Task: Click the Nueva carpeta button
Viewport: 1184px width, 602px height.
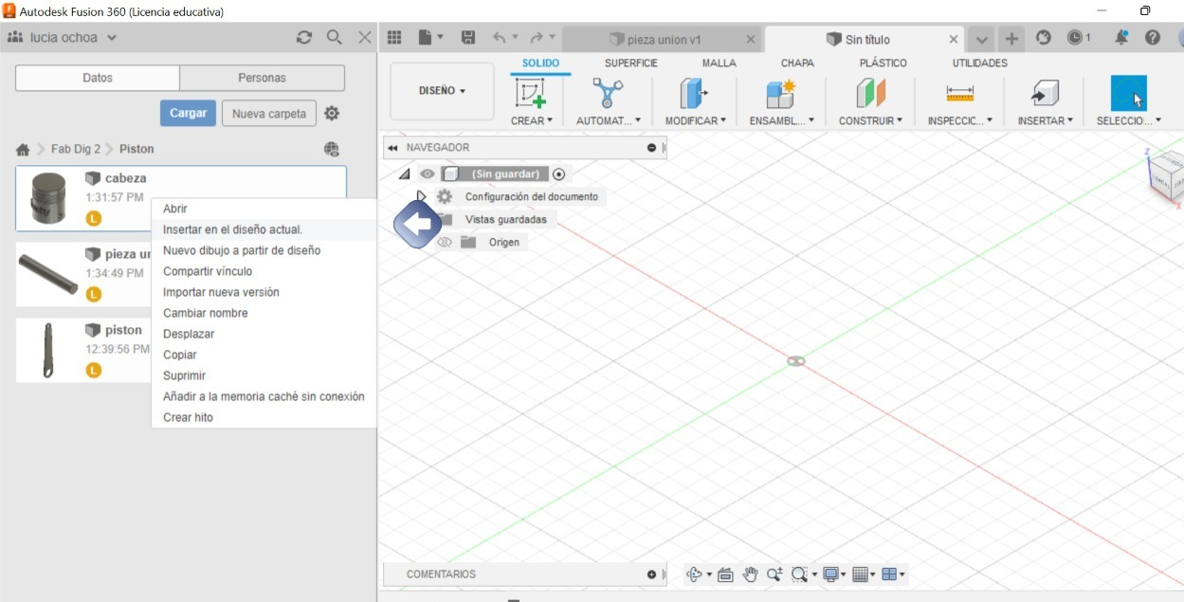Action: pos(269,114)
